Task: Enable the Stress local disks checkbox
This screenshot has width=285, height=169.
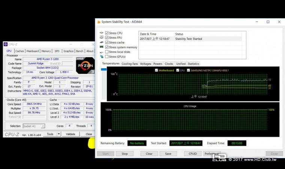Action: click(x=107, y=52)
